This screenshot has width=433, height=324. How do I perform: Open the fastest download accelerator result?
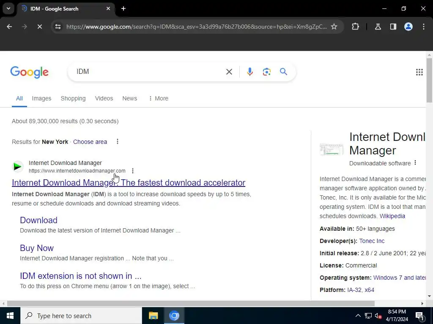[x=129, y=183]
